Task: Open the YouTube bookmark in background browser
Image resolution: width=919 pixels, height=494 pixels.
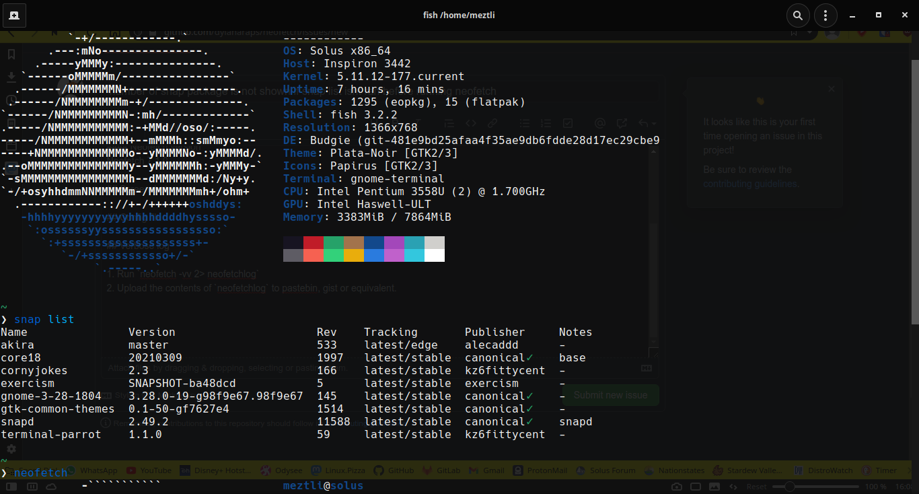Action: point(149,470)
